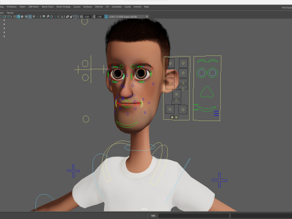The width and height of the screenshot is (292, 219).
Task: Open the Windows menu
Action: click(12, 7)
